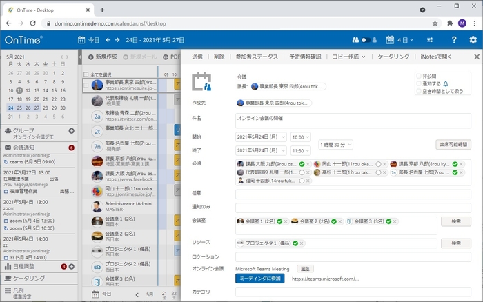This screenshot has height=302, width=483.
Task: Open end time 11:30 dropdown
Action: coord(300,150)
